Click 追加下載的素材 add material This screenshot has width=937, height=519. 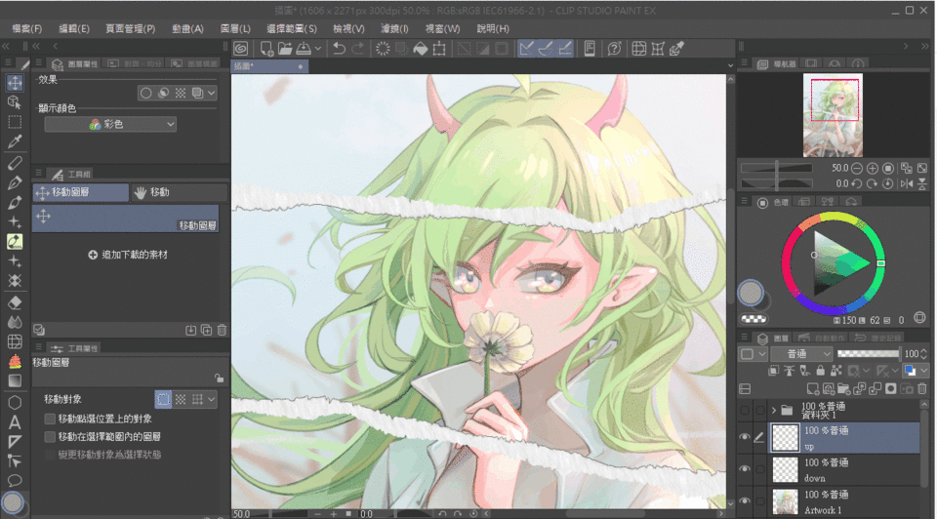128,255
